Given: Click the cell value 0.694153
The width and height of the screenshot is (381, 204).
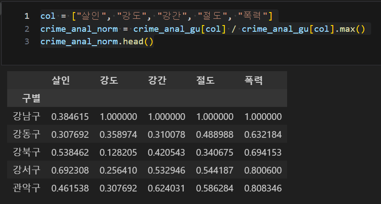Looking at the screenshot, I should point(263,153).
